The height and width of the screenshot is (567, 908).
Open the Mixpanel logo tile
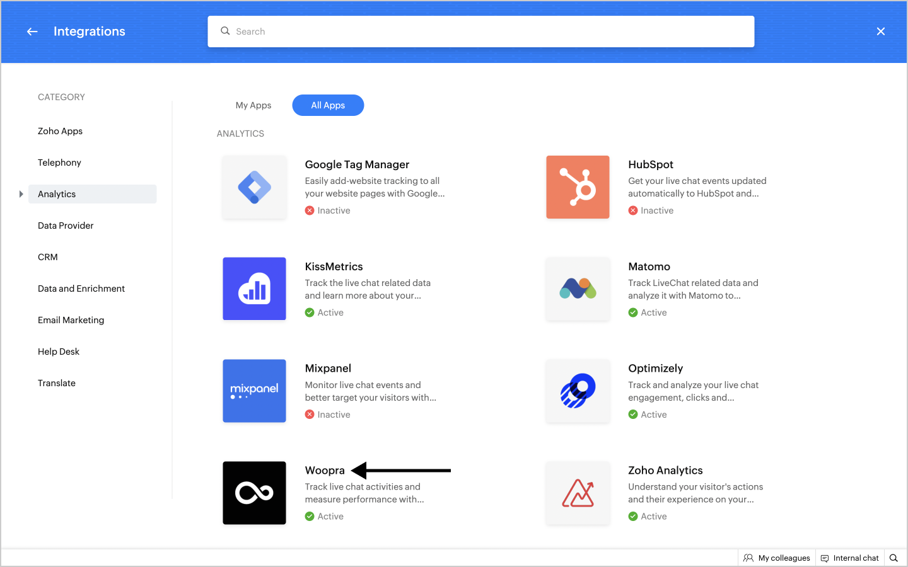click(254, 391)
